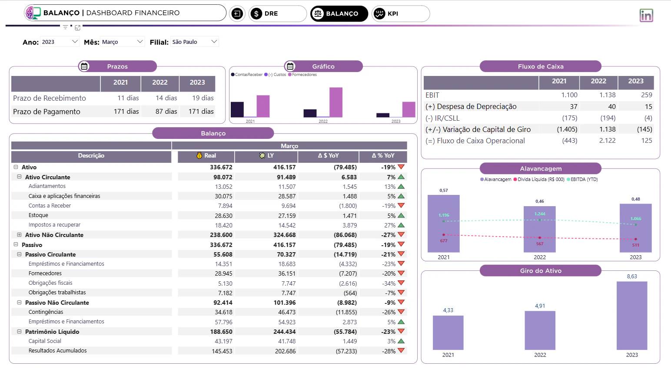671x372 pixels.
Task: Open the Ano year dropdown
Action: pyautogui.click(x=60, y=42)
